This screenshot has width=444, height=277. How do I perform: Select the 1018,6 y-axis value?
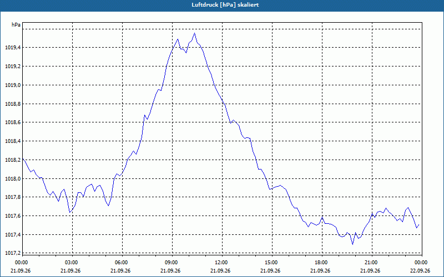click(13, 122)
